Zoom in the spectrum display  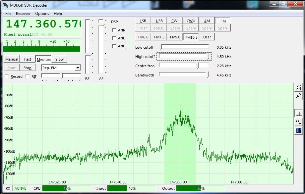tap(298, 87)
